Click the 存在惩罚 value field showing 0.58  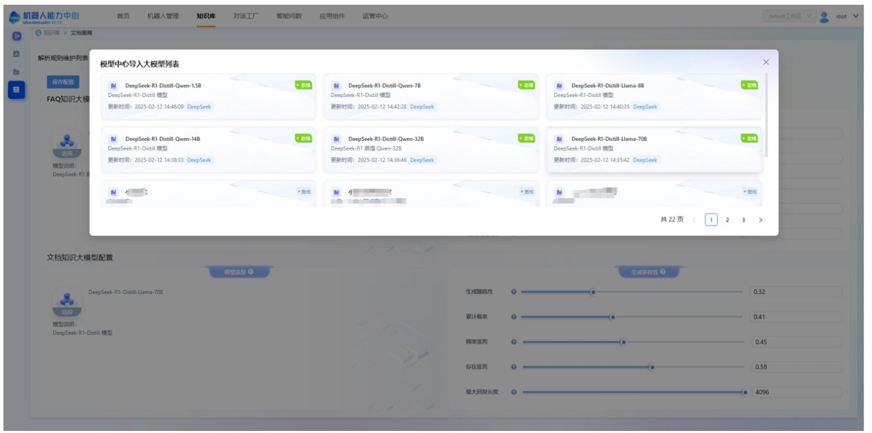[796, 367]
